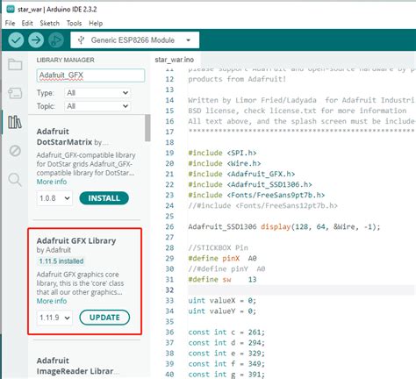Open the Boards Manager sidebar icon
Screen dimensions: 416x379
point(15,93)
